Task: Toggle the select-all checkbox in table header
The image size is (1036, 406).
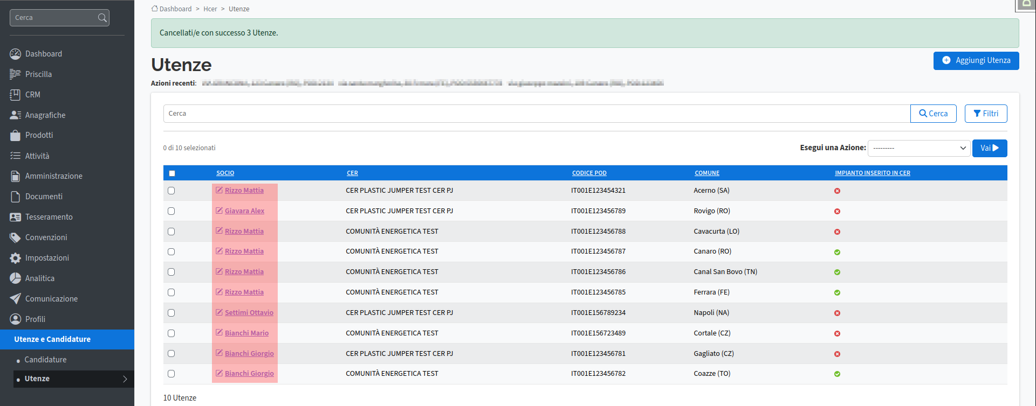Action: click(172, 173)
